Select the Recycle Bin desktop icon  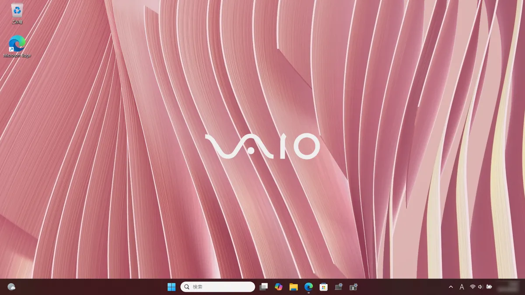pos(17,13)
